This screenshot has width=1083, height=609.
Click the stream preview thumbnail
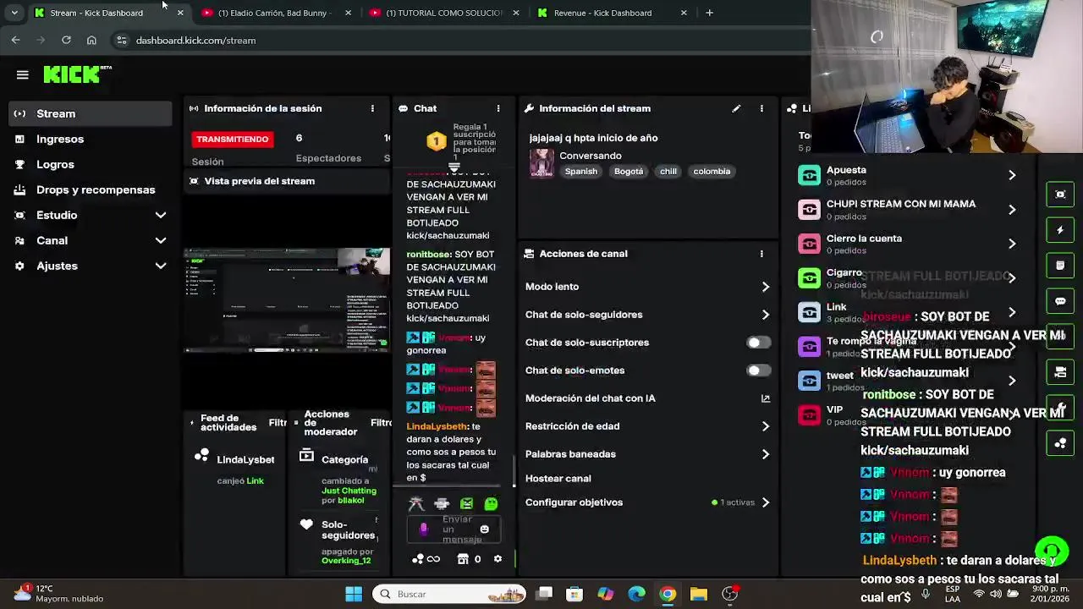287,300
